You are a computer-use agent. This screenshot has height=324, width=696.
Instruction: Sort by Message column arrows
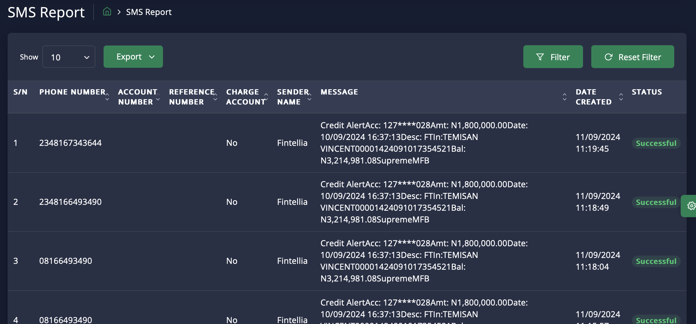click(x=564, y=97)
